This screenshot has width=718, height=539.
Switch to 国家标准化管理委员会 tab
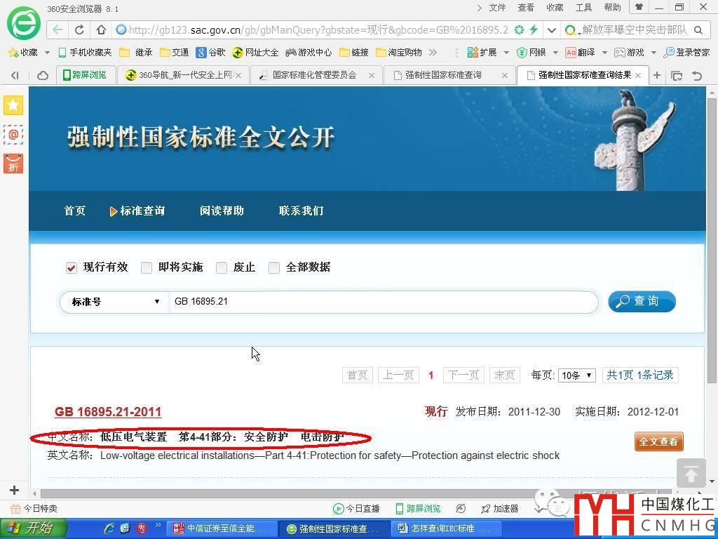(314, 75)
